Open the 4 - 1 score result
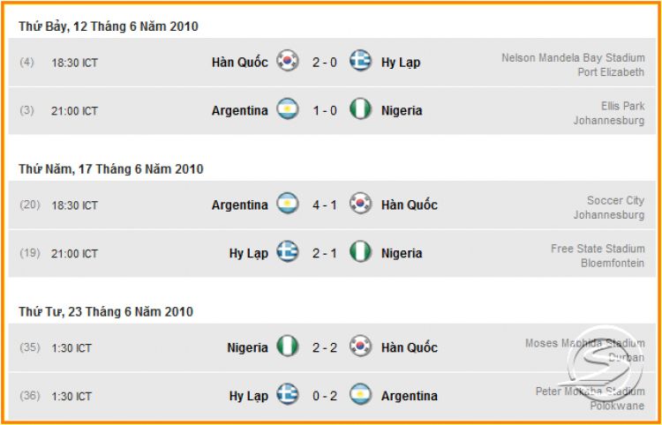 pyautogui.click(x=324, y=205)
